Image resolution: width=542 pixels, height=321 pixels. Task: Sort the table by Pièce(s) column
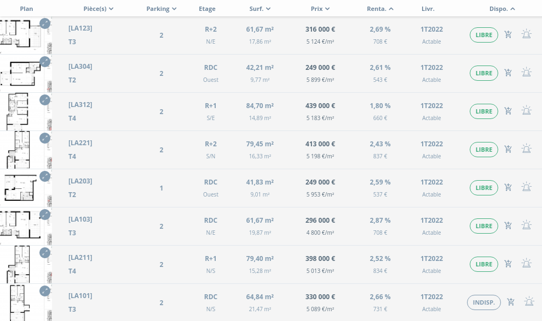tap(99, 9)
